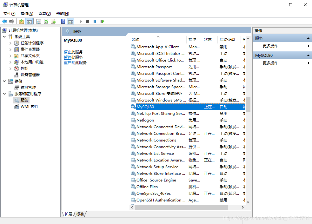The height and width of the screenshot is (224, 312).
Task: Open the 操作(A) menu
Action: pos(27,14)
